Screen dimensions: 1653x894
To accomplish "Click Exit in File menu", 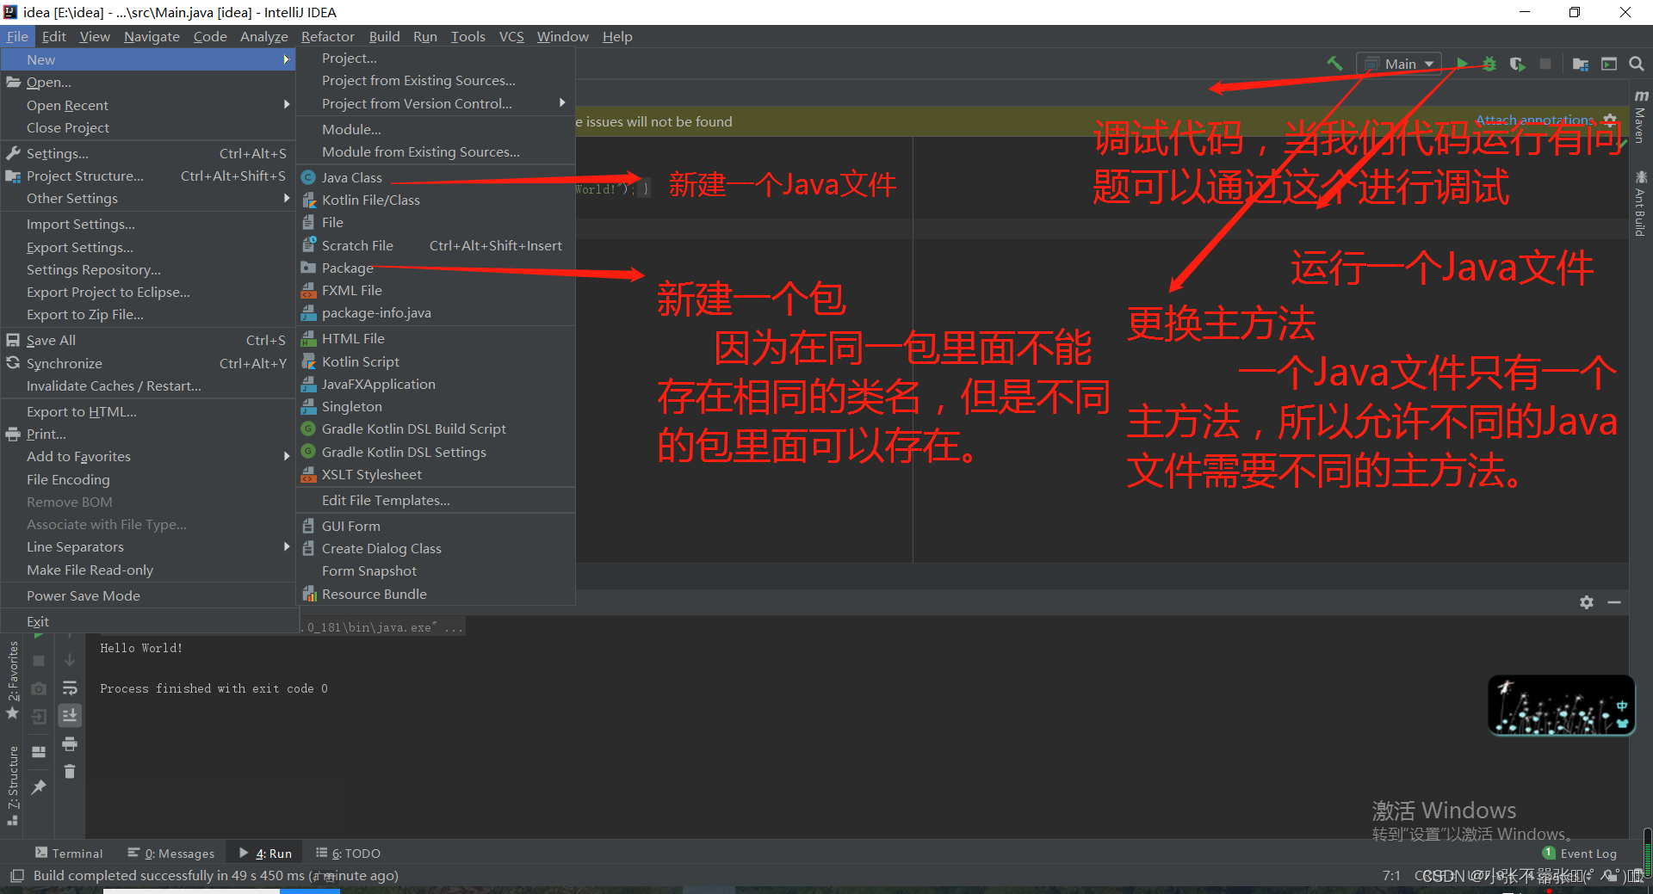I will pyautogui.click(x=148, y=621).
